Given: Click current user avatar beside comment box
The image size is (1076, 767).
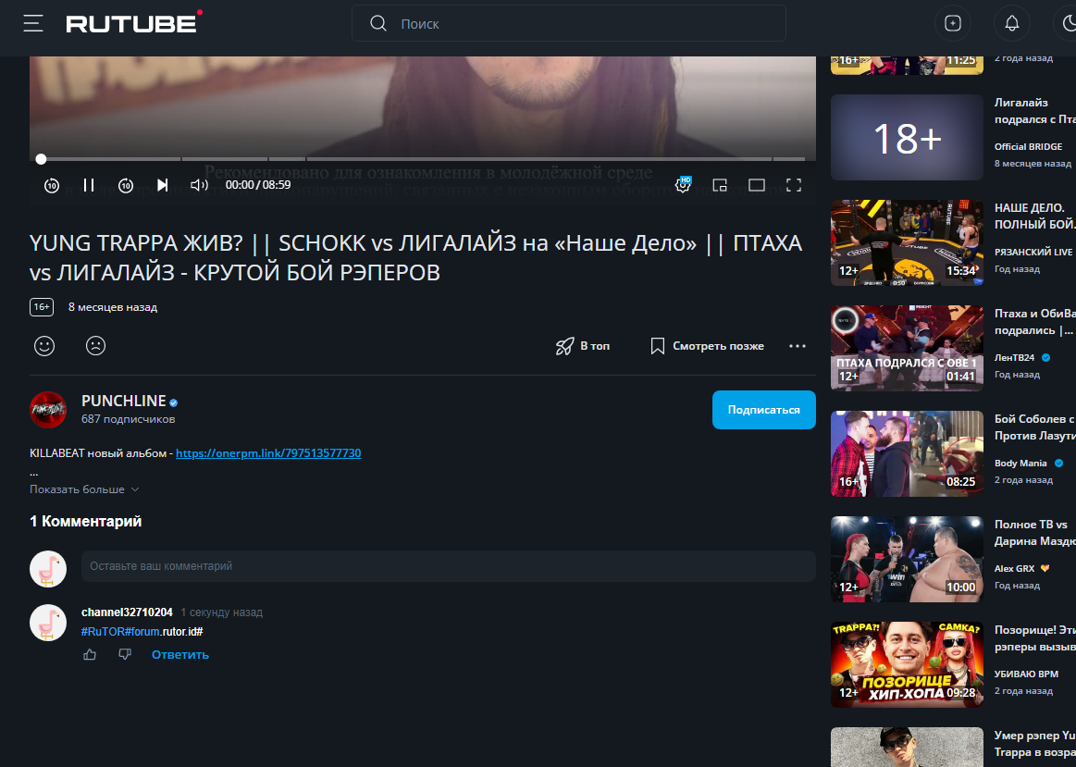Looking at the screenshot, I should pos(48,569).
